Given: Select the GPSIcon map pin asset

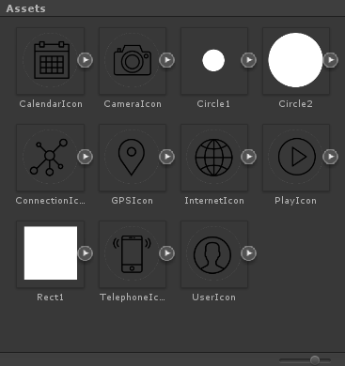Looking at the screenshot, I should (133, 158).
